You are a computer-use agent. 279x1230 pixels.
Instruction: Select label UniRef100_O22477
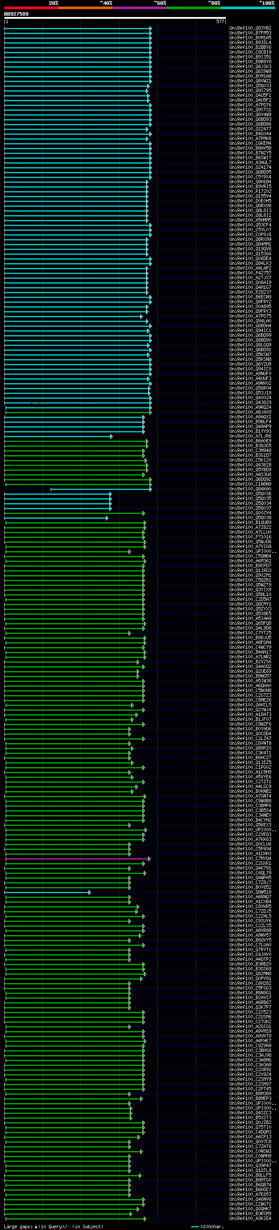pyautogui.click(x=250, y=129)
